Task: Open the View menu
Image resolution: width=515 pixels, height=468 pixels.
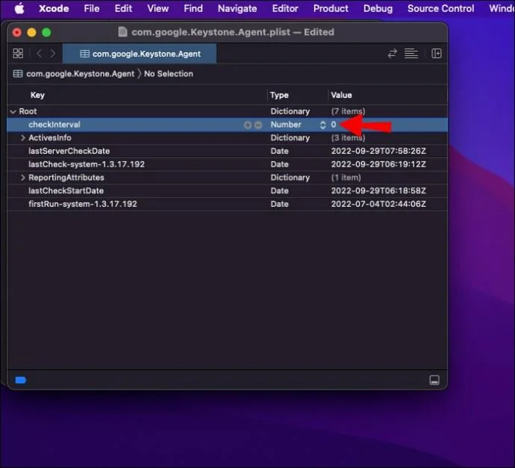Action: pos(158,8)
